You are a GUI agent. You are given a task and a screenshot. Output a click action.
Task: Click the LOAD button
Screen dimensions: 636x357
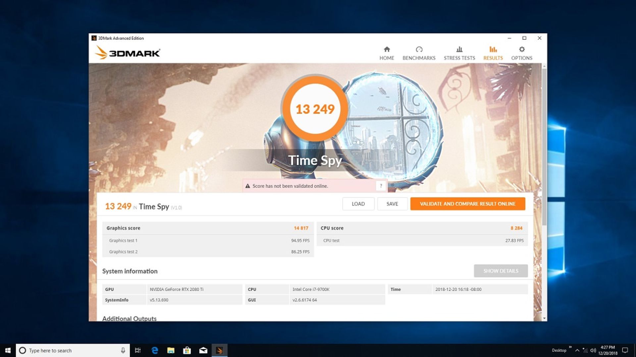(358, 204)
